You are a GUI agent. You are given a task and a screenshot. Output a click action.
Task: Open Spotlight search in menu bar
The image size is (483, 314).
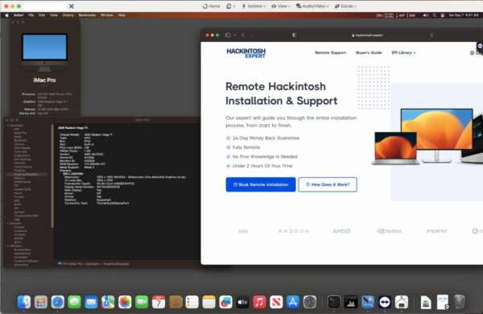pos(434,15)
